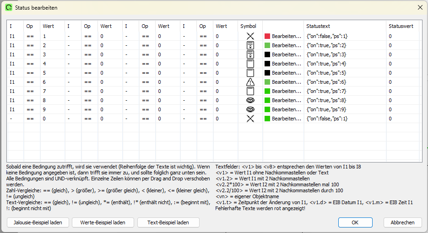Click Bearbeiten... in the last row
The height and width of the screenshot is (233, 428).
(x=287, y=119)
